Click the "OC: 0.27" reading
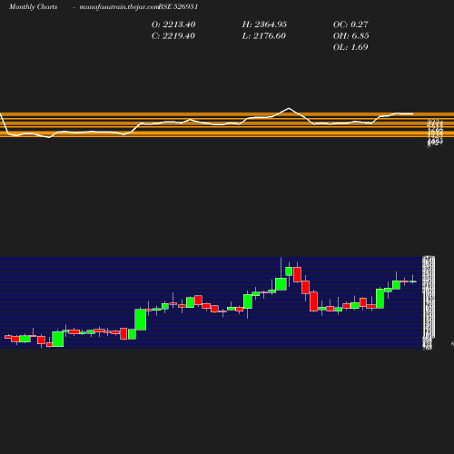The height and width of the screenshot is (454, 454). 350,25
